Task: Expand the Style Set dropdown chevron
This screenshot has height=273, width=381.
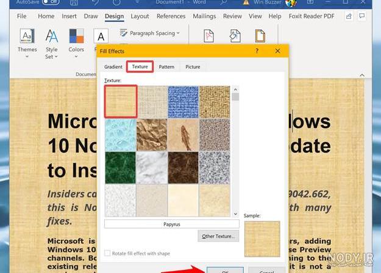Action: coord(56,57)
